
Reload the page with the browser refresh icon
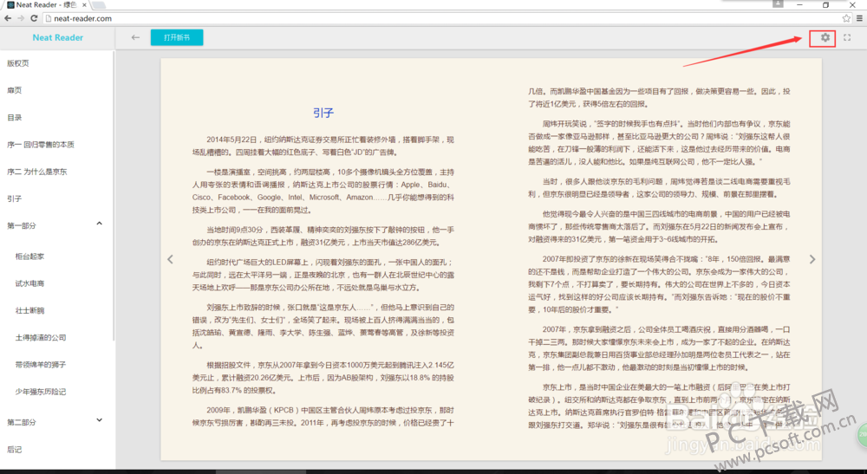pos(34,18)
